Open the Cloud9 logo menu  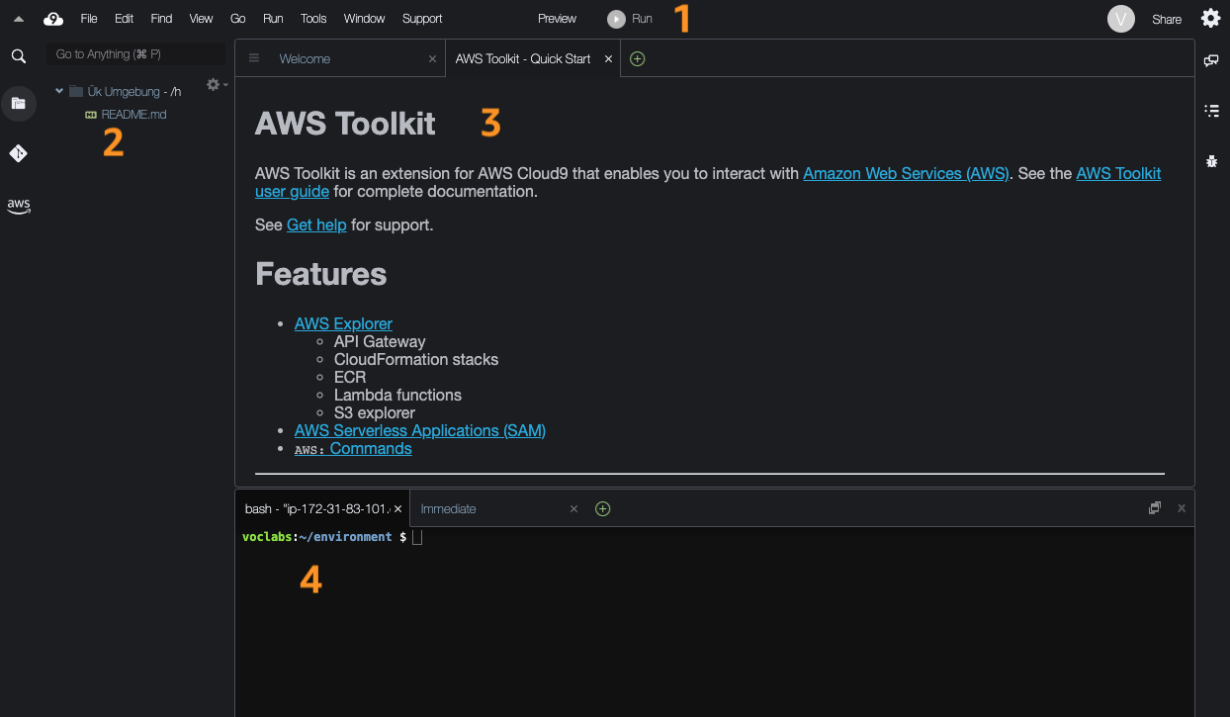pos(53,18)
